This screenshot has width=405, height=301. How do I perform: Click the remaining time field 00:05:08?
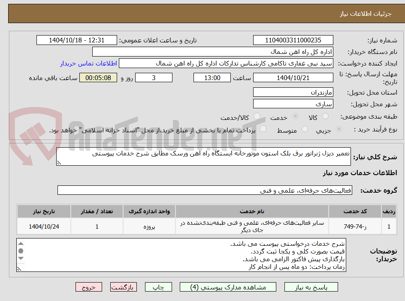[98, 77]
